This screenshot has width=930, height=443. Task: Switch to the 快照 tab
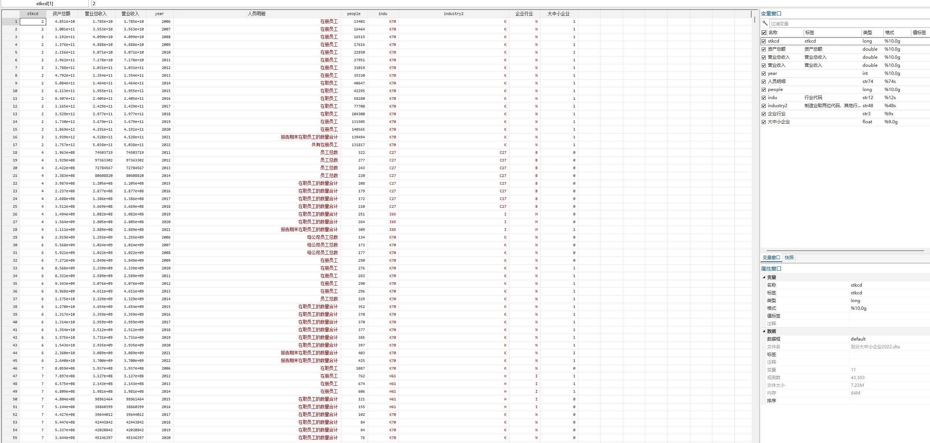click(789, 258)
